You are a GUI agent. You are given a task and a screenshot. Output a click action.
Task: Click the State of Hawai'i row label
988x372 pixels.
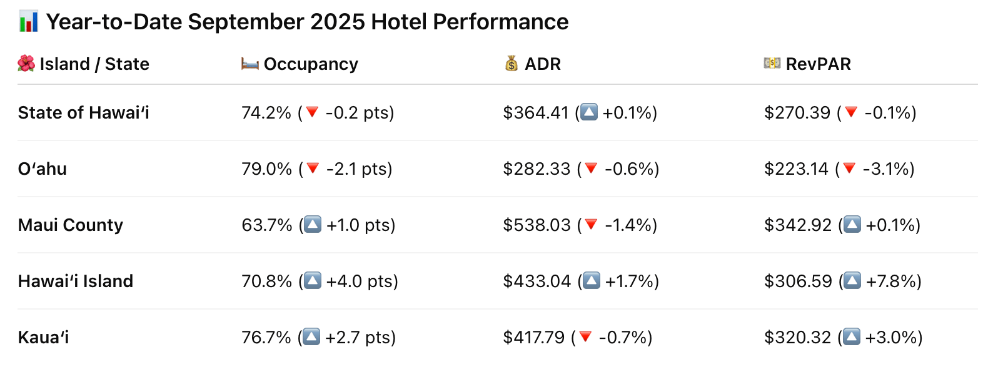coord(84,113)
